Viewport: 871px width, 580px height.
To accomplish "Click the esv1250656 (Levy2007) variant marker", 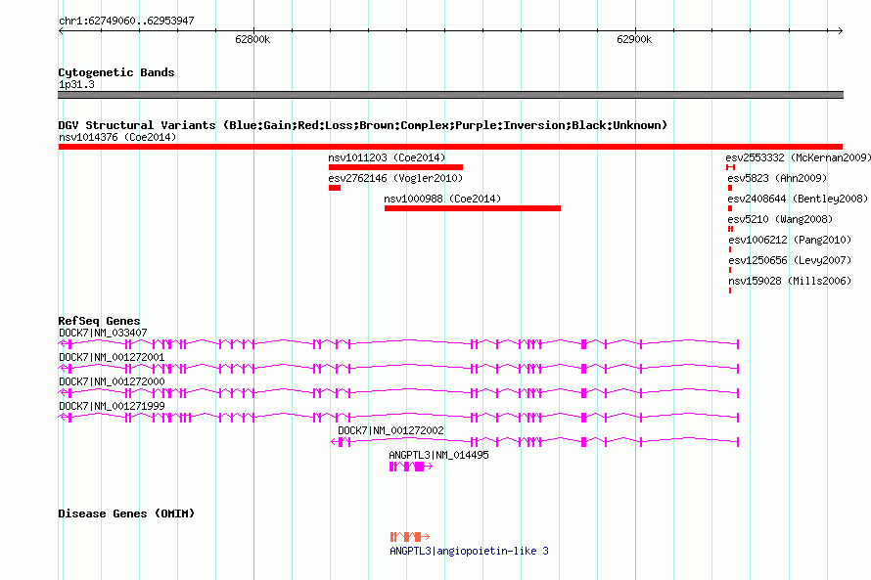I will (x=730, y=270).
